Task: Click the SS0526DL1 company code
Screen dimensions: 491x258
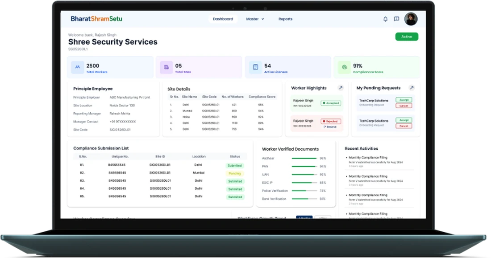Action: pos(78,49)
